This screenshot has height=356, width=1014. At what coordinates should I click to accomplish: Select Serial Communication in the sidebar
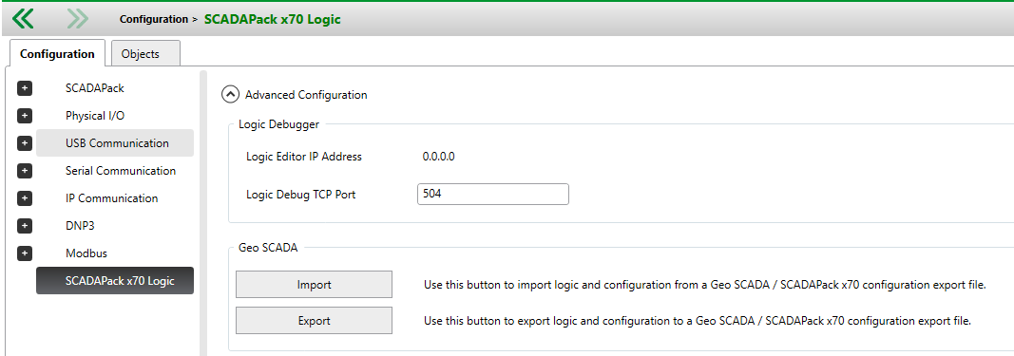pos(121,171)
